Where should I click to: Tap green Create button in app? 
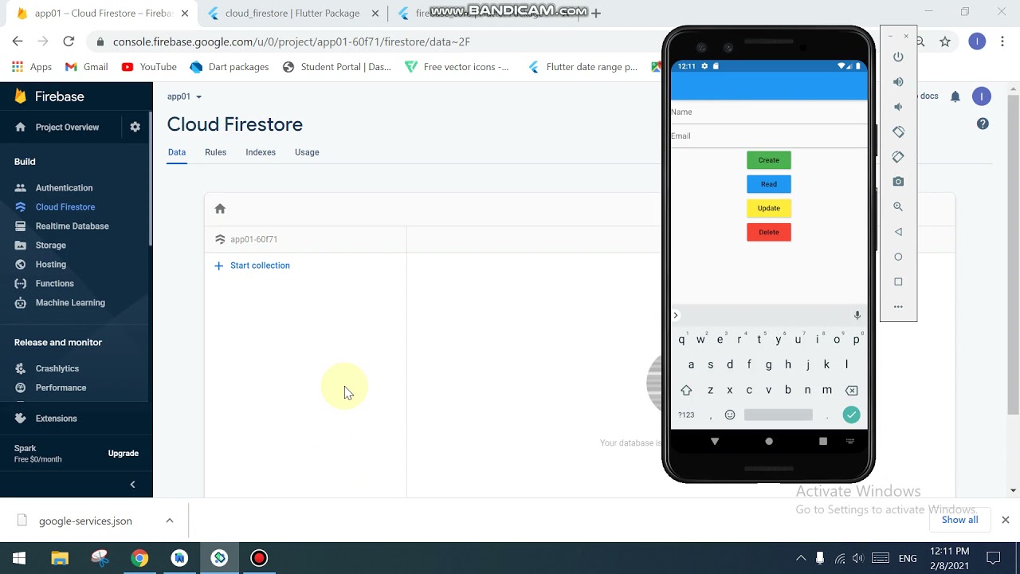pyautogui.click(x=769, y=160)
